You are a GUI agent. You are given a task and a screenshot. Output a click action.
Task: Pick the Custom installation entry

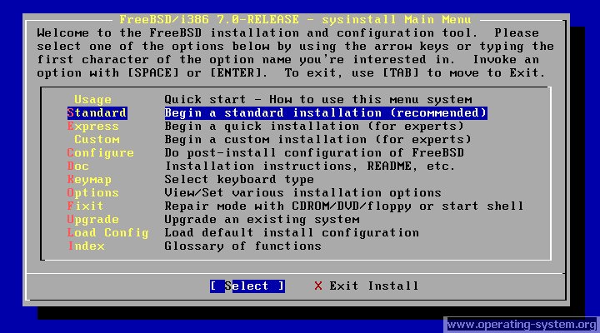pos(97,140)
